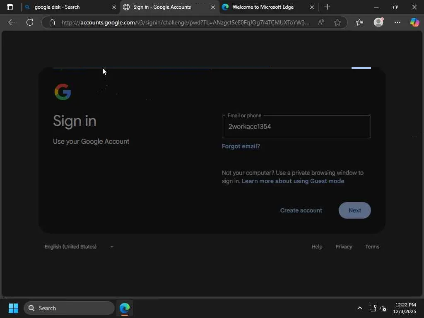This screenshot has width=424, height=318.
Task: Open the Privacy link in footer
Action: 344,247
